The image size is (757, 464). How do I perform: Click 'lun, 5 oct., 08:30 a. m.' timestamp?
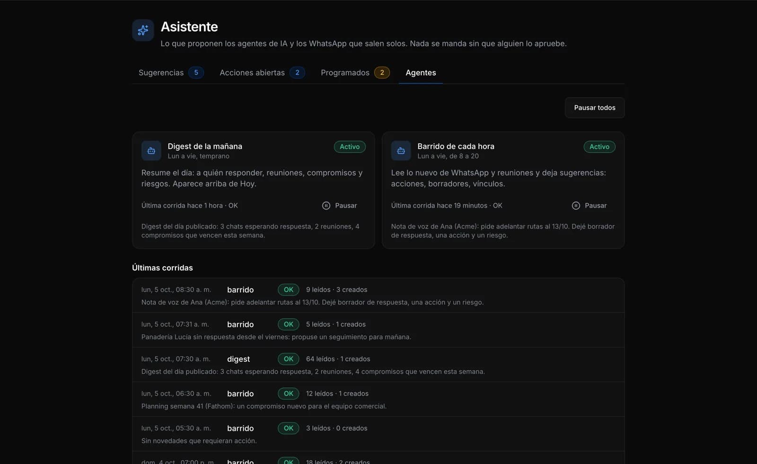(x=176, y=289)
